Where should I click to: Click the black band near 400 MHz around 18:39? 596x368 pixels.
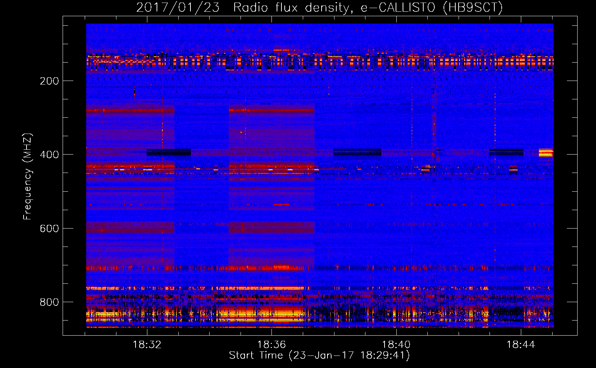(x=357, y=152)
